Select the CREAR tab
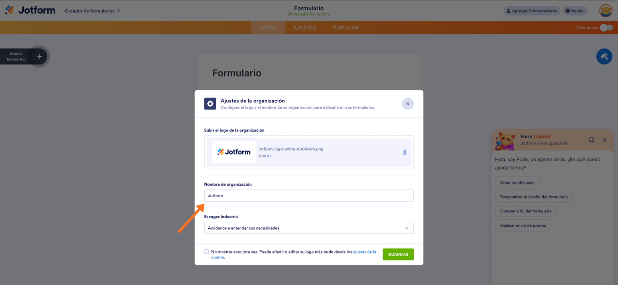The height and width of the screenshot is (285, 618). pos(267,27)
